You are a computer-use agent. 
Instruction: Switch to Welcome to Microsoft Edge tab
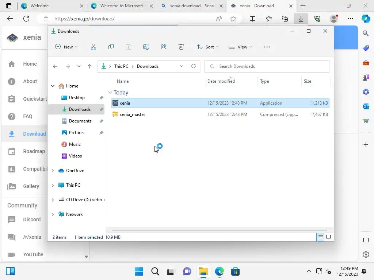[122, 6]
